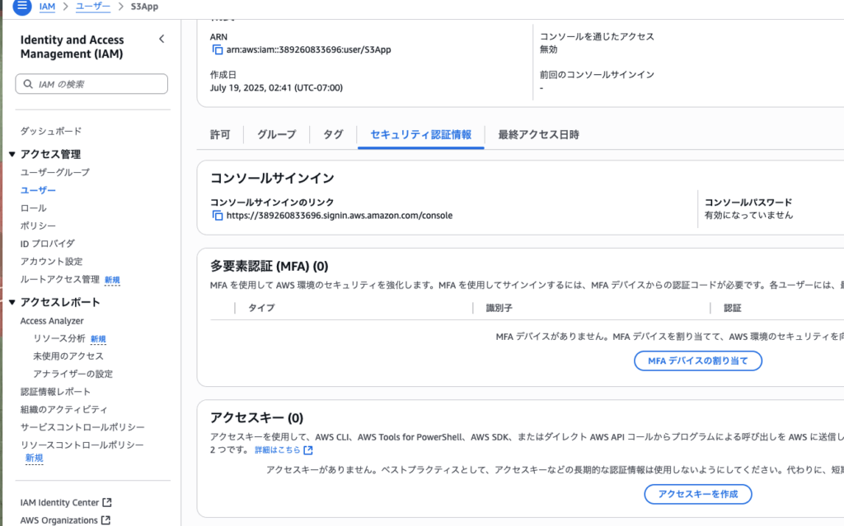Image resolution: width=844 pixels, height=526 pixels.
Task: Click the external link icon beside 詳細はこちら
Action: click(x=308, y=449)
